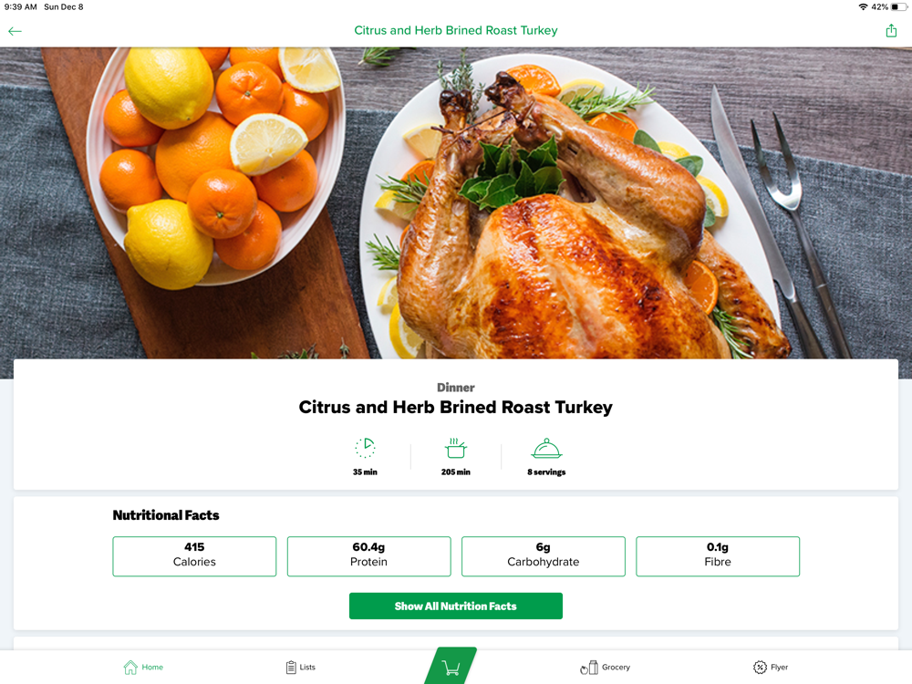Screen dimensions: 912x684
Task: Tap the Grocery bag icon
Action: [x=589, y=668]
